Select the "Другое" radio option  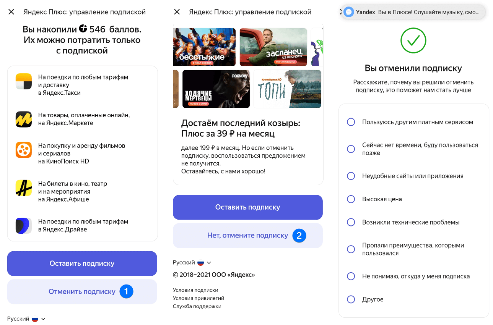point(351,299)
